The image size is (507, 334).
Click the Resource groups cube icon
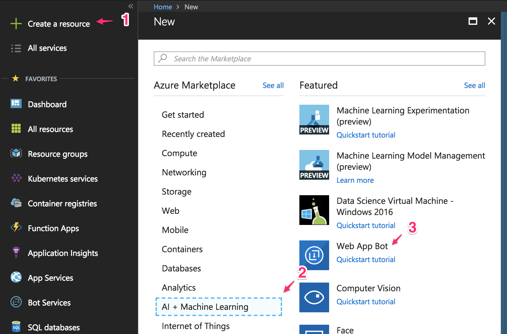click(16, 153)
